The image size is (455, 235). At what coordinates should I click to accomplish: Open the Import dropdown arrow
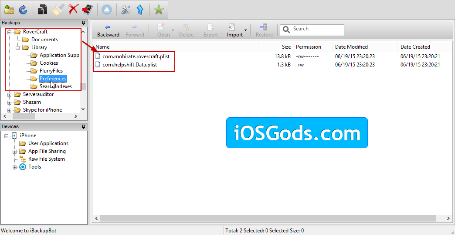click(x=245, y=30)
